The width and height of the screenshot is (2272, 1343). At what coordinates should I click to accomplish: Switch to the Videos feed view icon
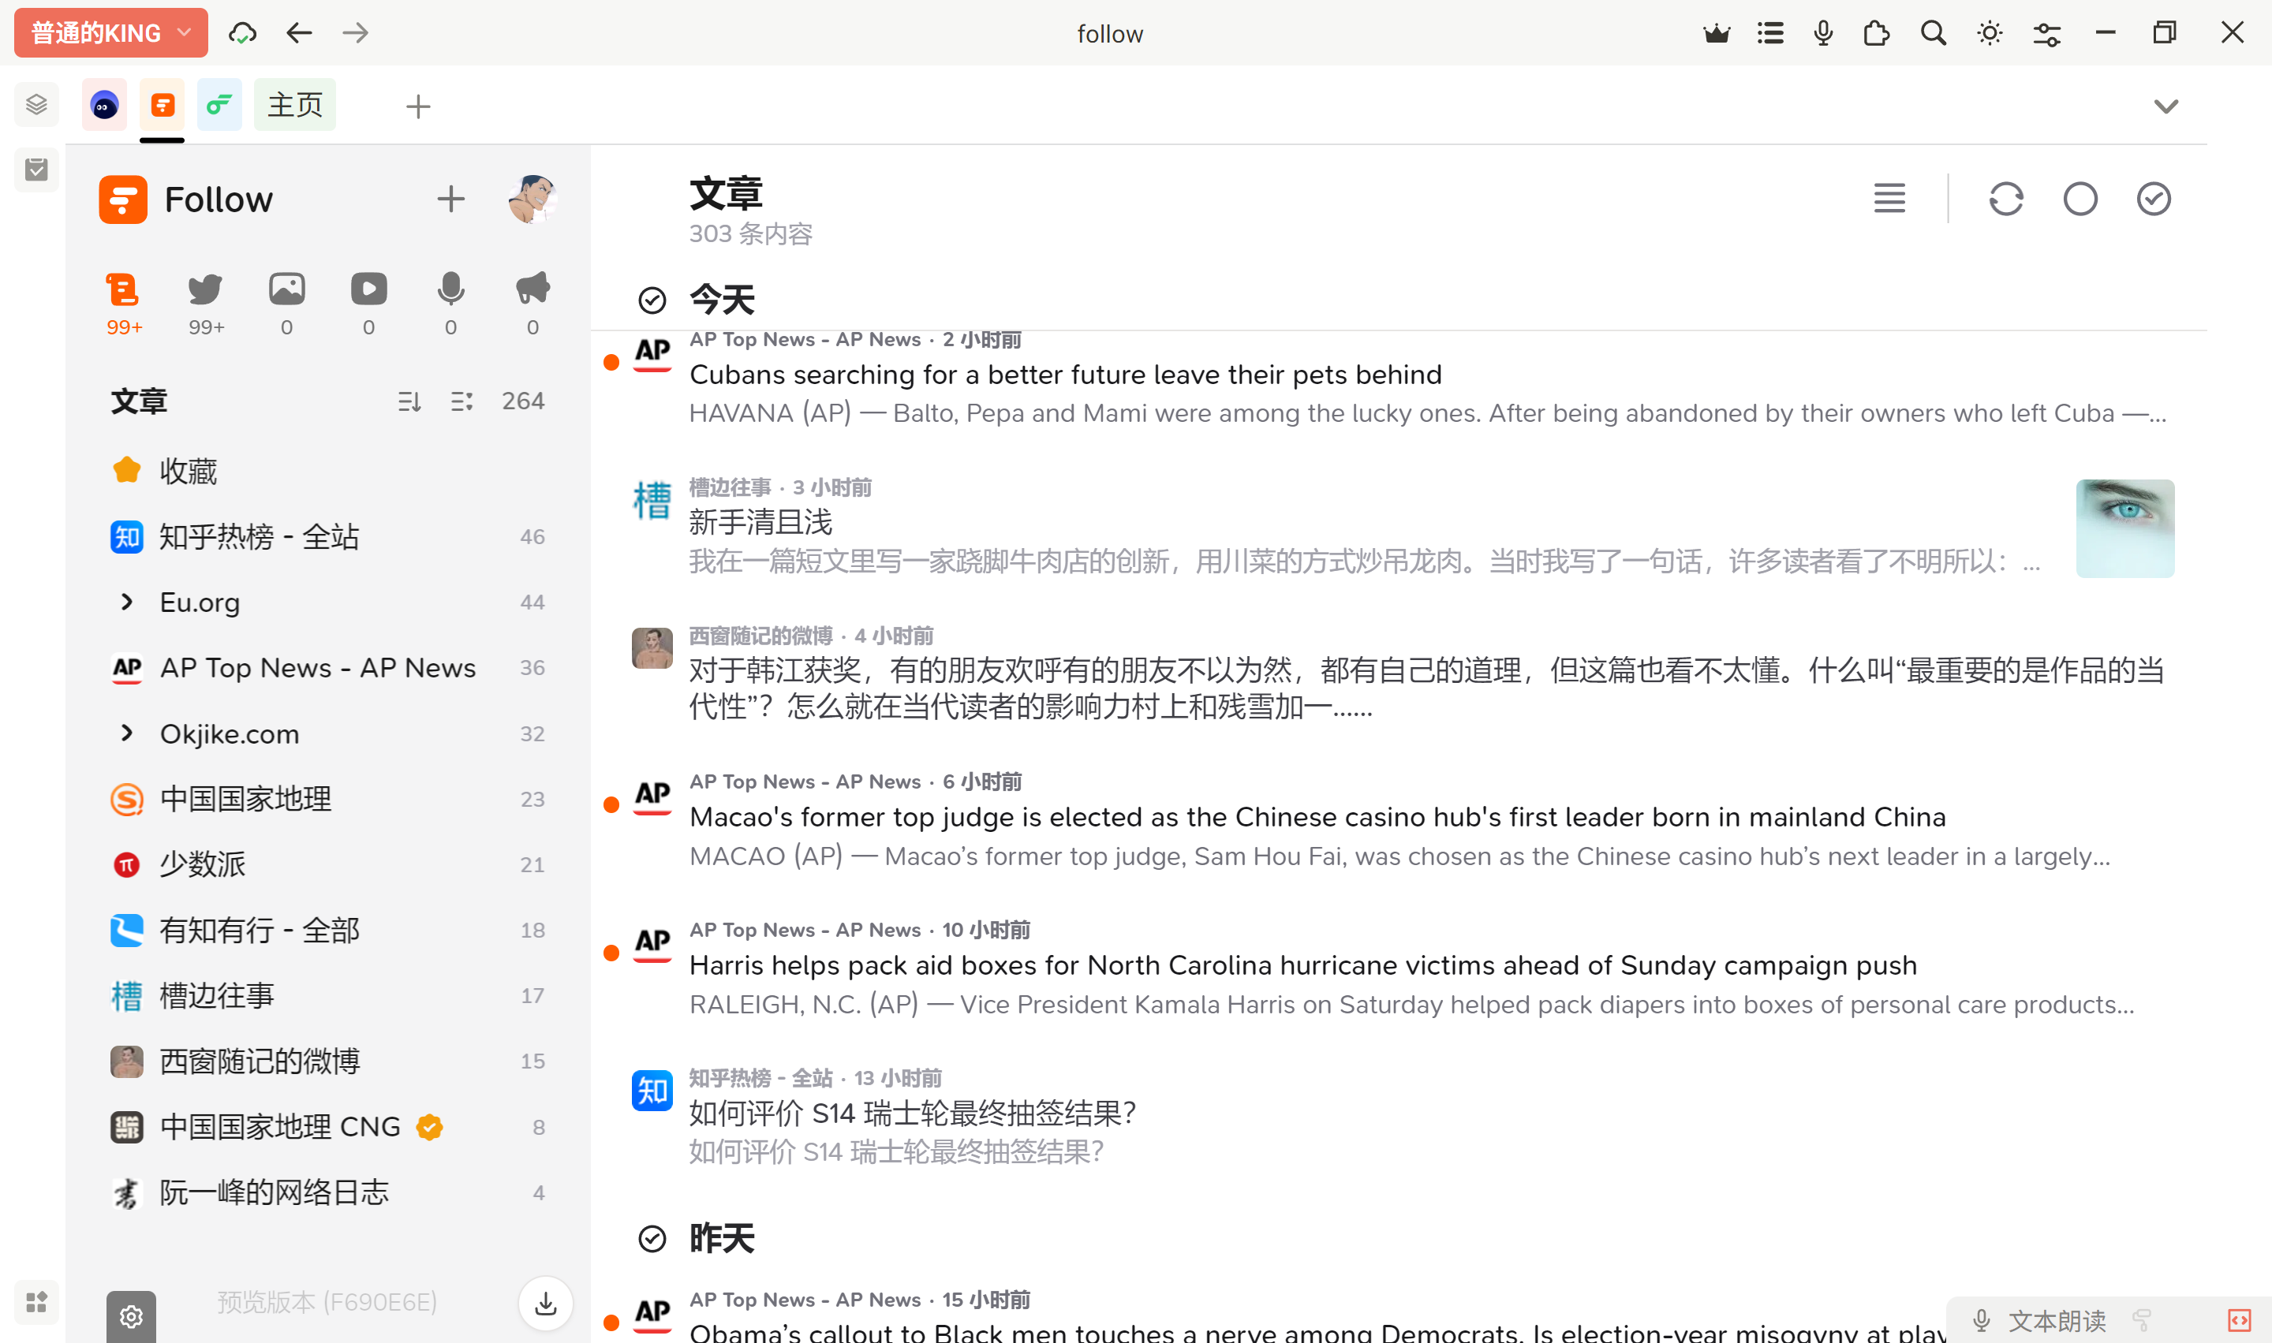(x=368, y=289)
